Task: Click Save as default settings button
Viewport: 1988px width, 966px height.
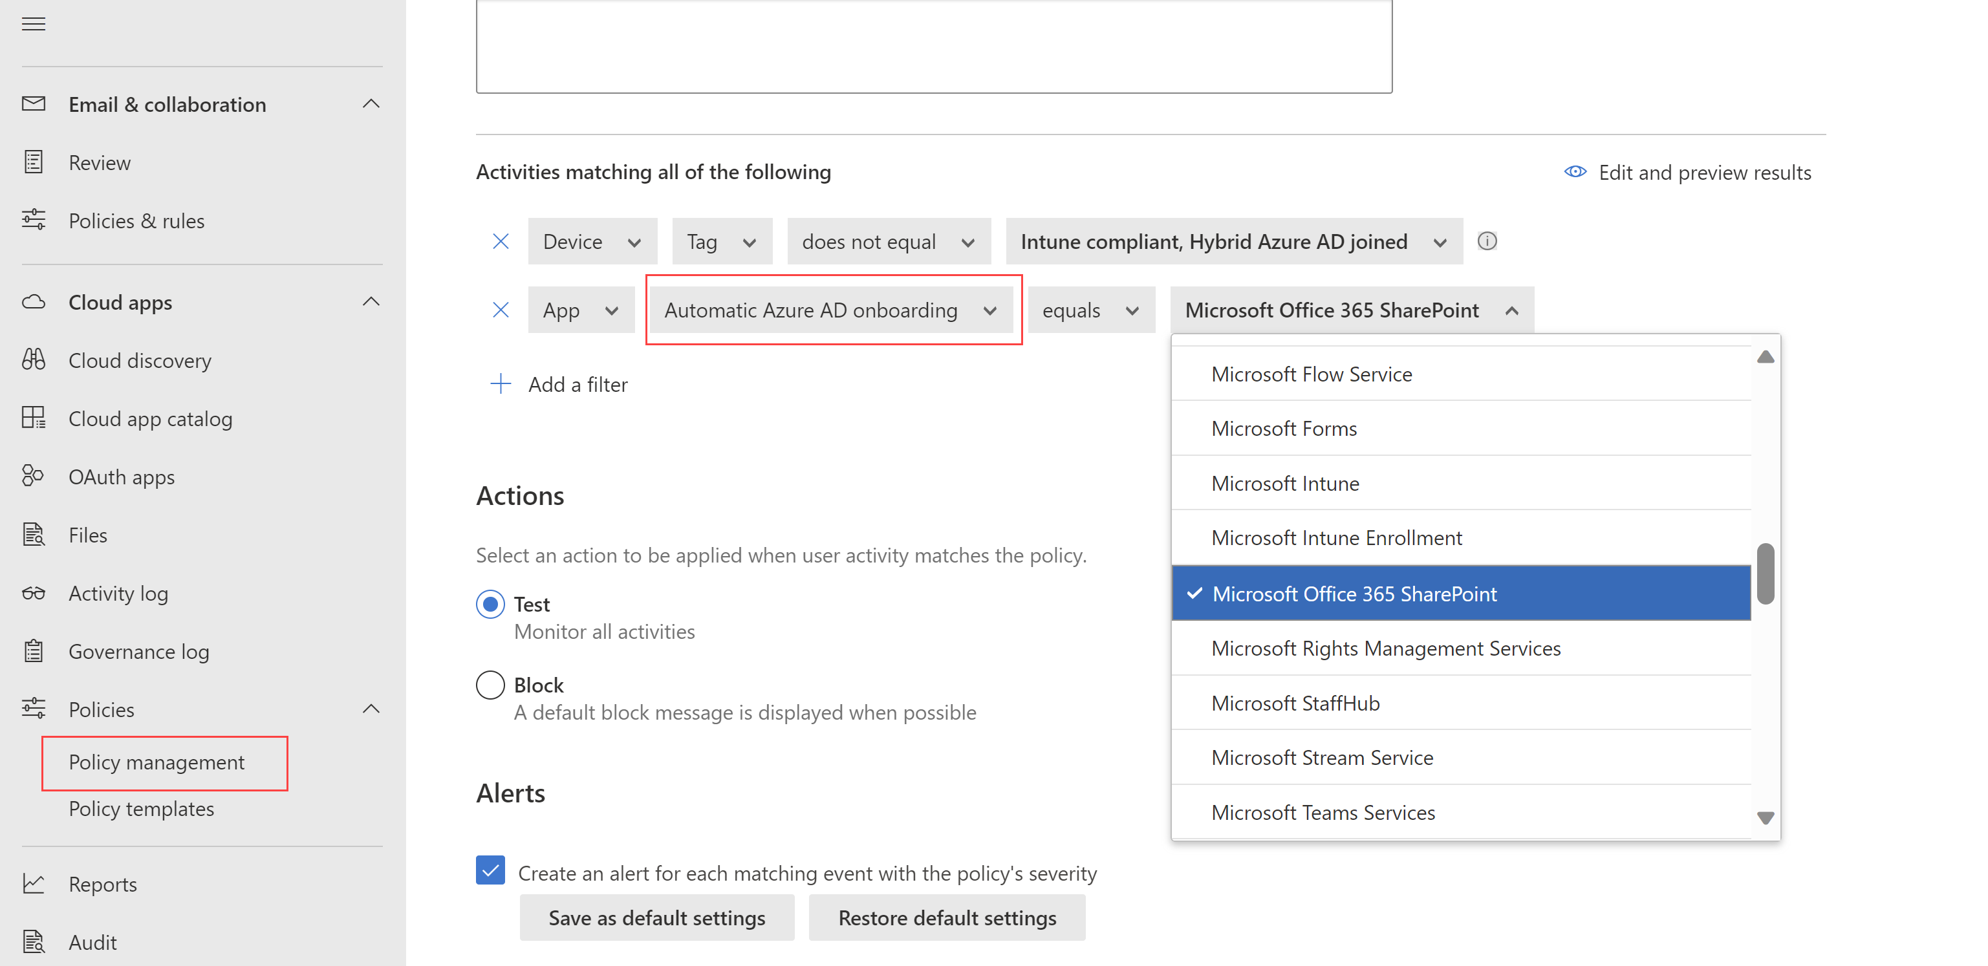Action: [x=657, y=919]
